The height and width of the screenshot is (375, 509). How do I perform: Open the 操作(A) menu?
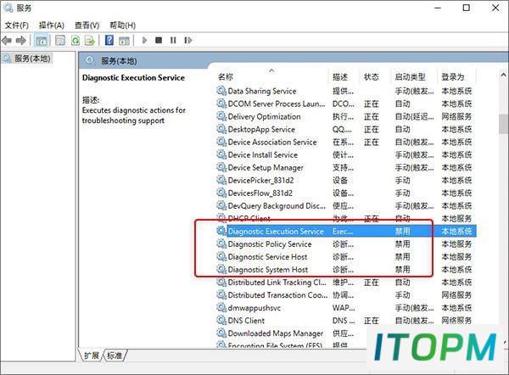[52, 25]
